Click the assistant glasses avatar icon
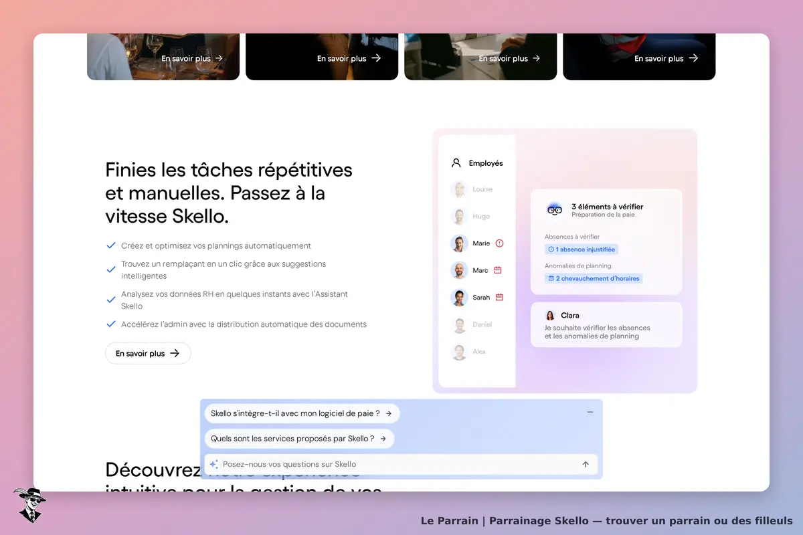The height and width of the screenshot is (535, 803). pos(554,209)
